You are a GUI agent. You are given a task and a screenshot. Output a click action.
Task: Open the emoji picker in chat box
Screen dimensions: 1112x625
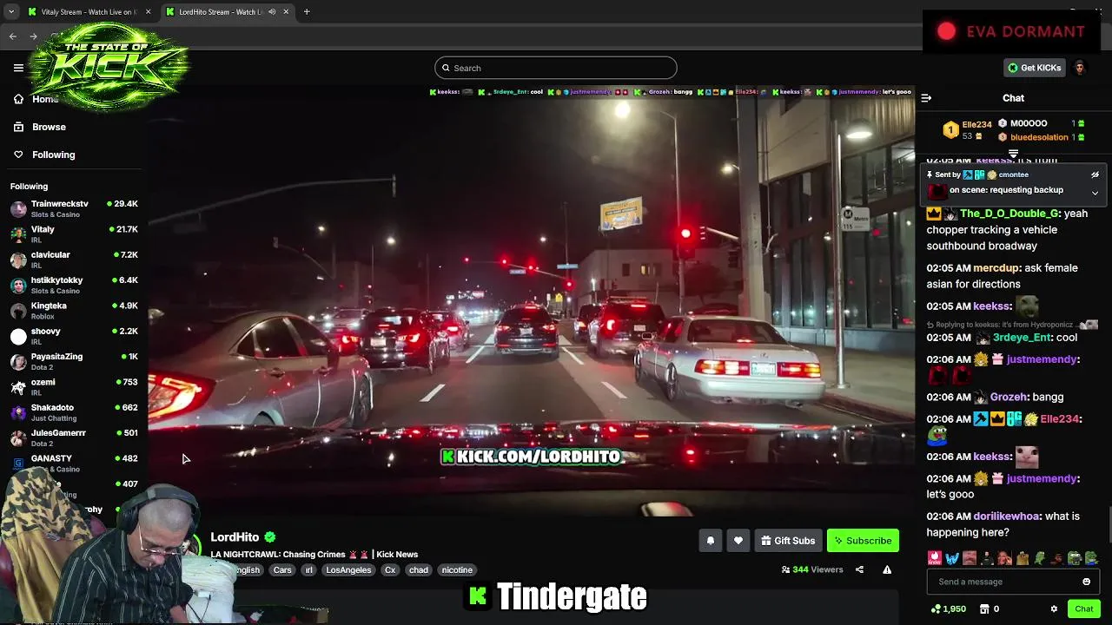coord(1086,582)
